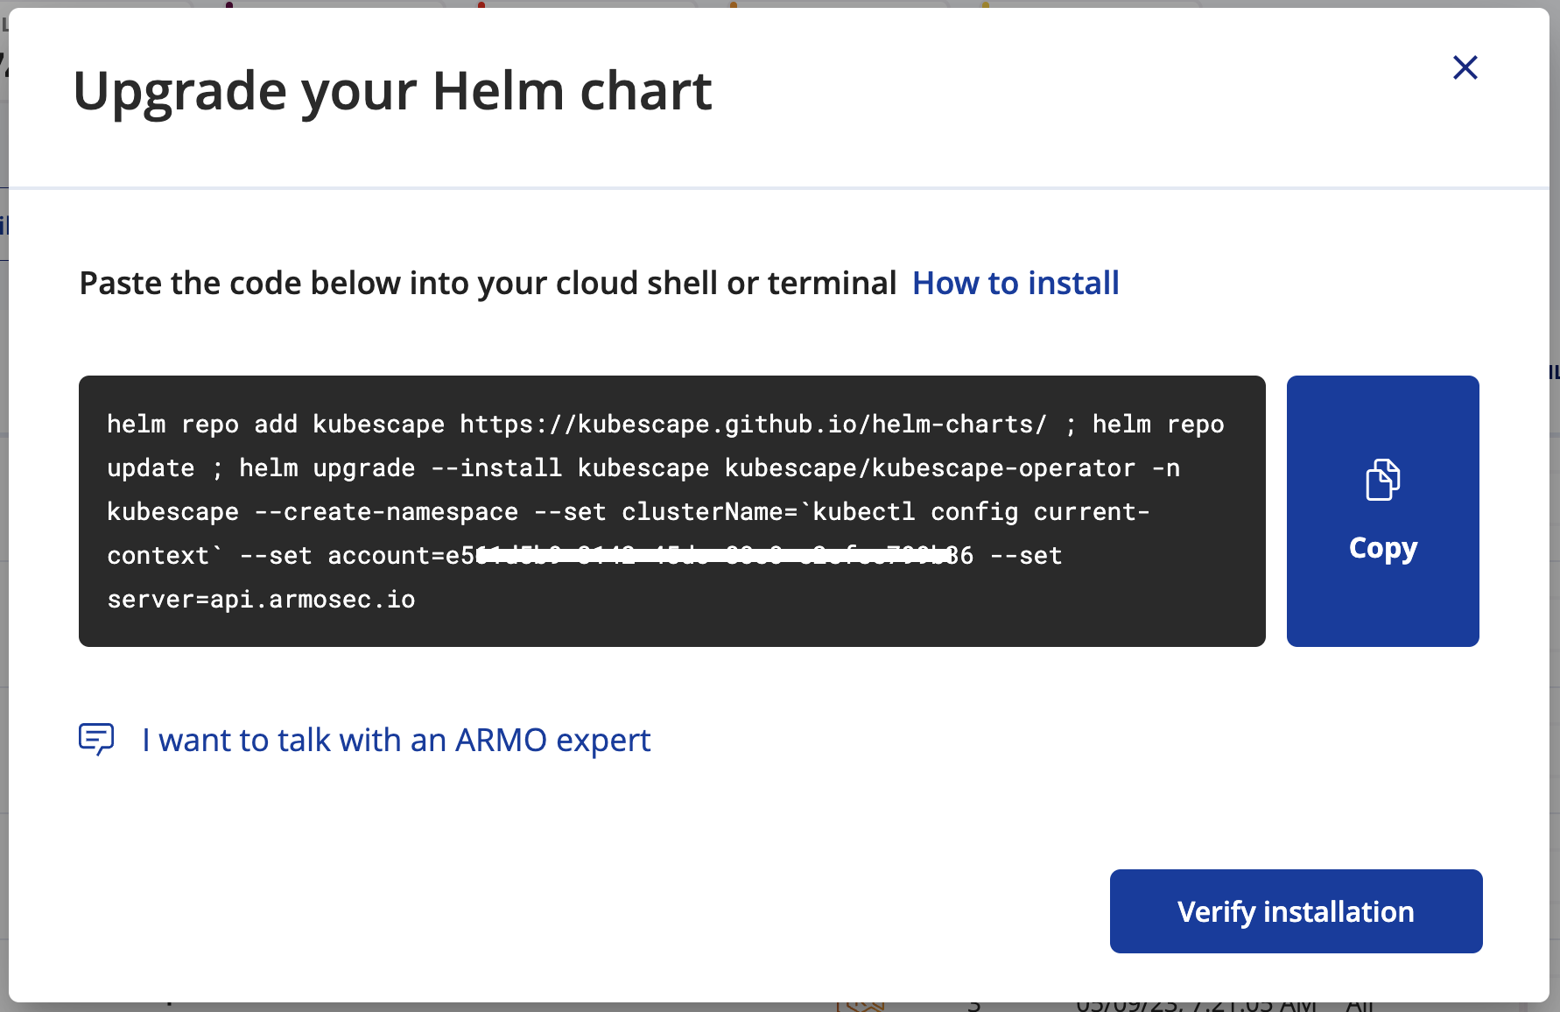Click 'Paste the code below' instruction text
This screenshot has width=1560, height=1012.
(488, 284)
